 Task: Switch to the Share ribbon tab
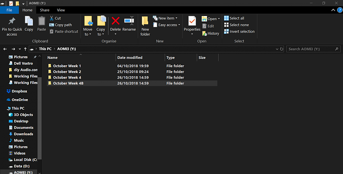pyautogui.click(x=45, y=10)
